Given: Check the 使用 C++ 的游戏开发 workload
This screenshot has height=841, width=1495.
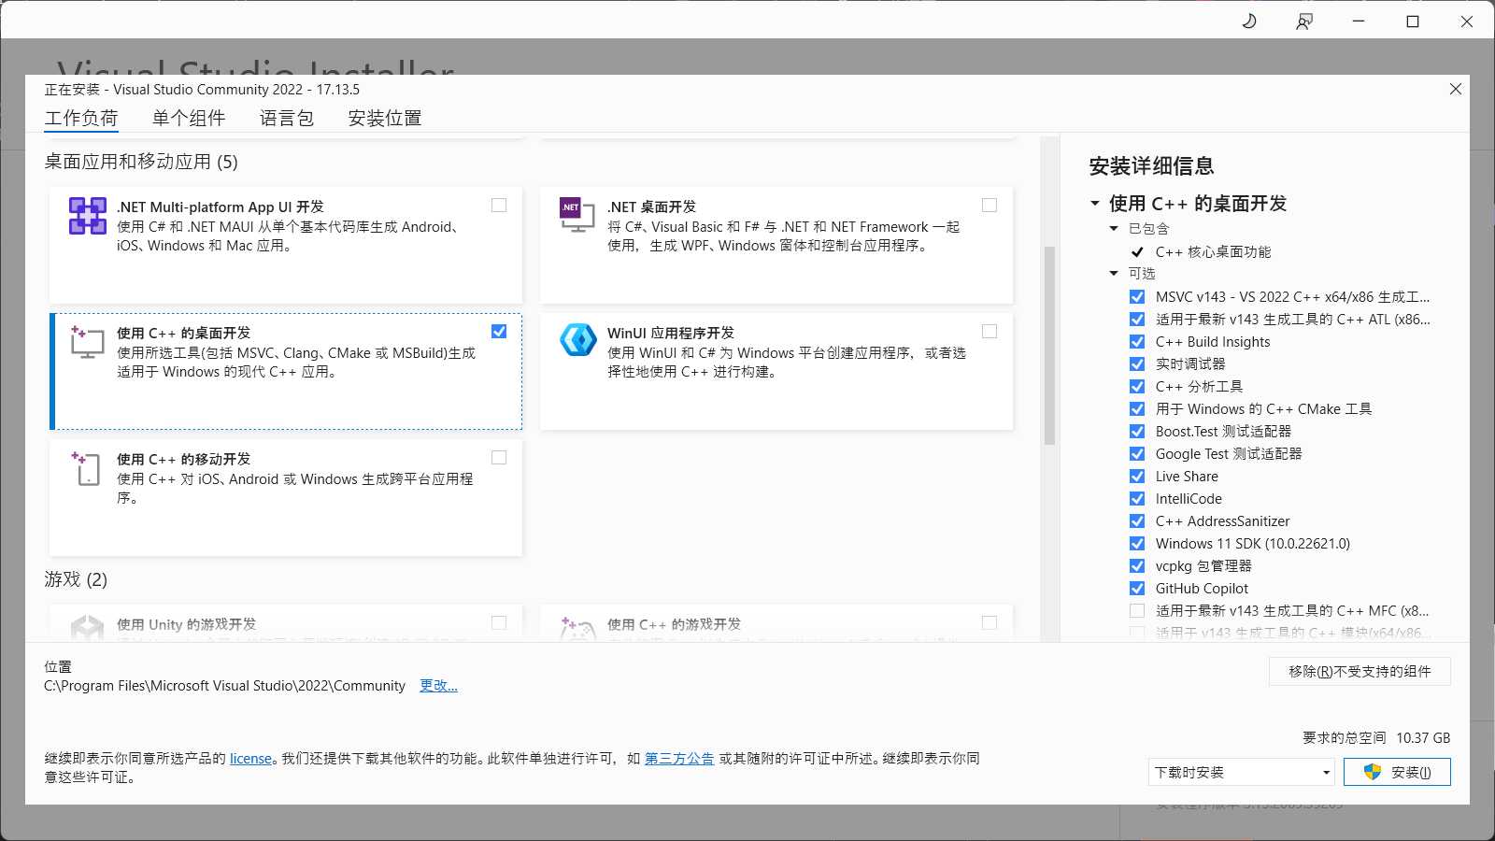Looking at the screenshot, I should pos(990,623).
